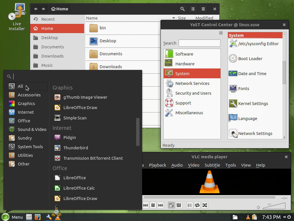
Task: Open the Tools menu in VLC
Action: click(230, 165)
